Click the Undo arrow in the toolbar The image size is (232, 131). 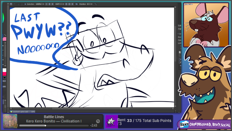click(x=11, y=4)
